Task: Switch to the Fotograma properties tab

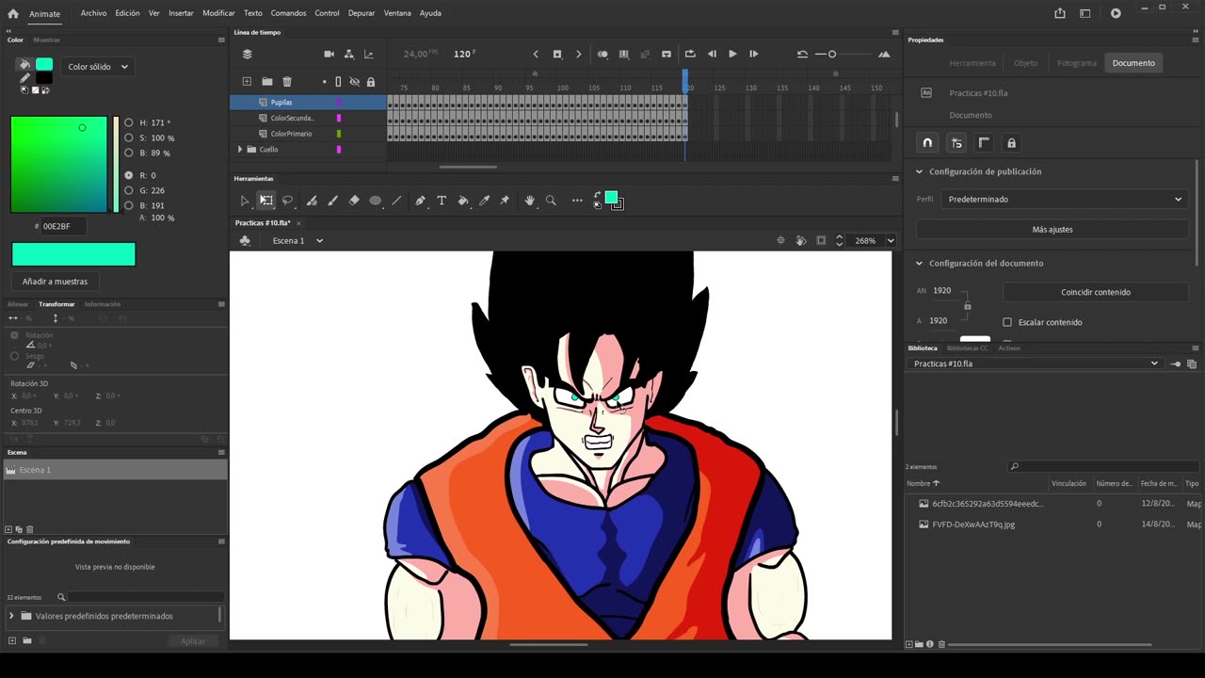Action: (1076, 63)
